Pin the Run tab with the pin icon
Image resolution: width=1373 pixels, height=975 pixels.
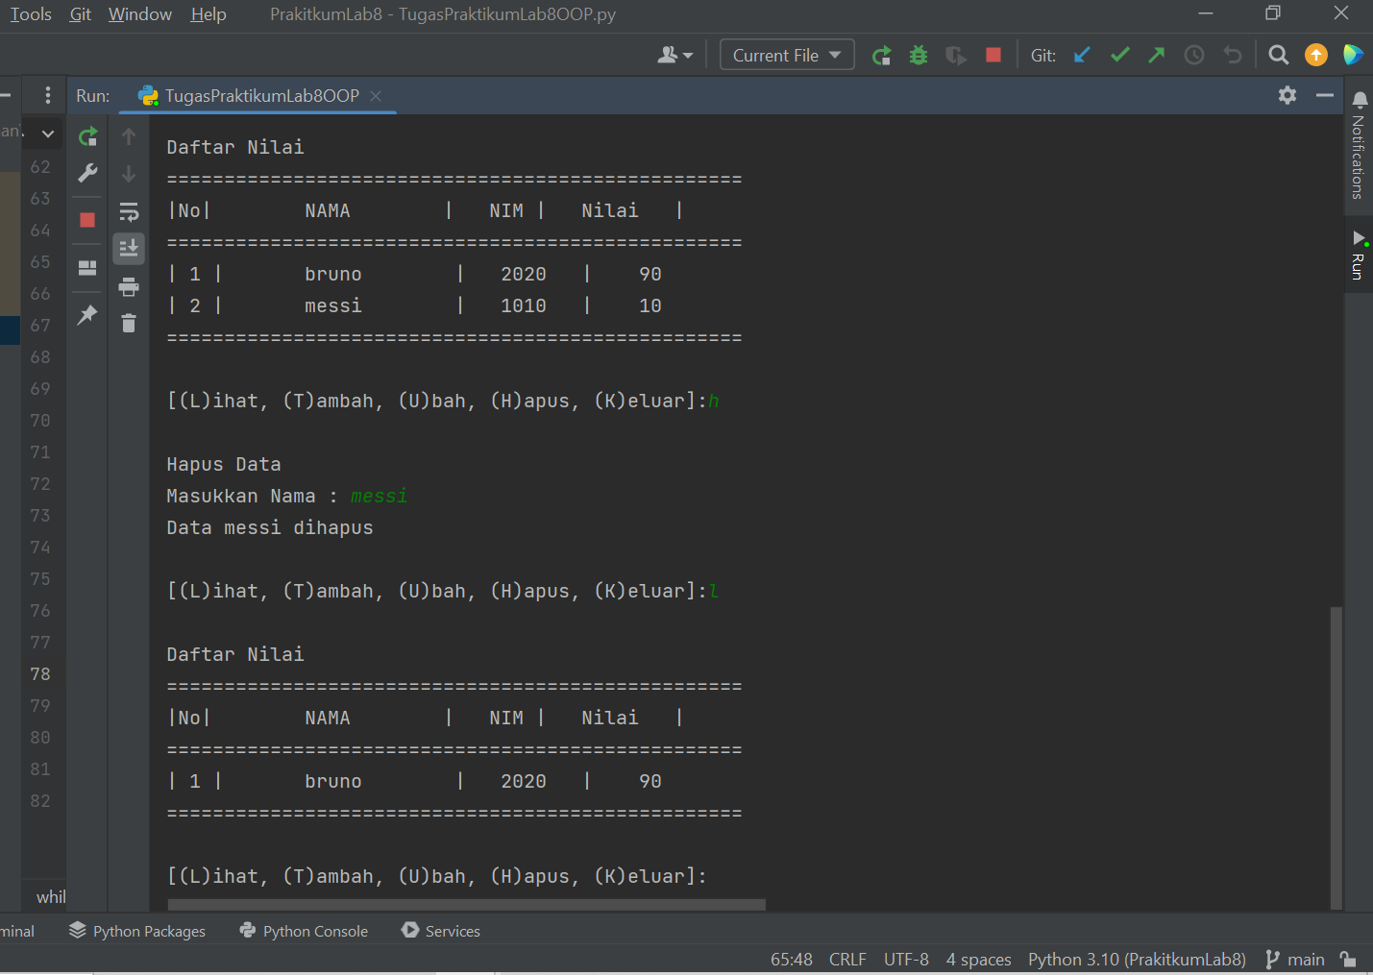(x=87, y=314)
